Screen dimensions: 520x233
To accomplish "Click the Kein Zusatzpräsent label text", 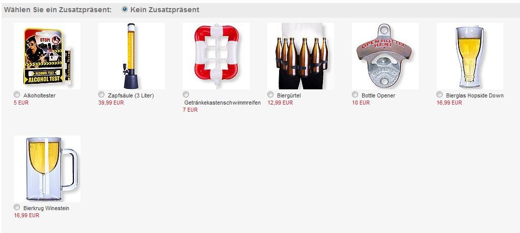I will pyautogui.click(x=165, y=10).
